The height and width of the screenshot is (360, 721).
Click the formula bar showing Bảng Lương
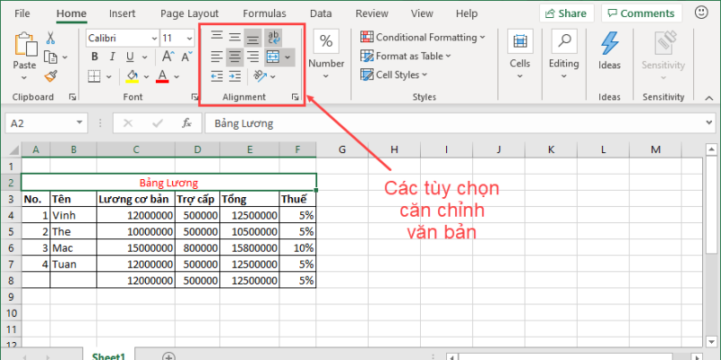pos(451,123)
